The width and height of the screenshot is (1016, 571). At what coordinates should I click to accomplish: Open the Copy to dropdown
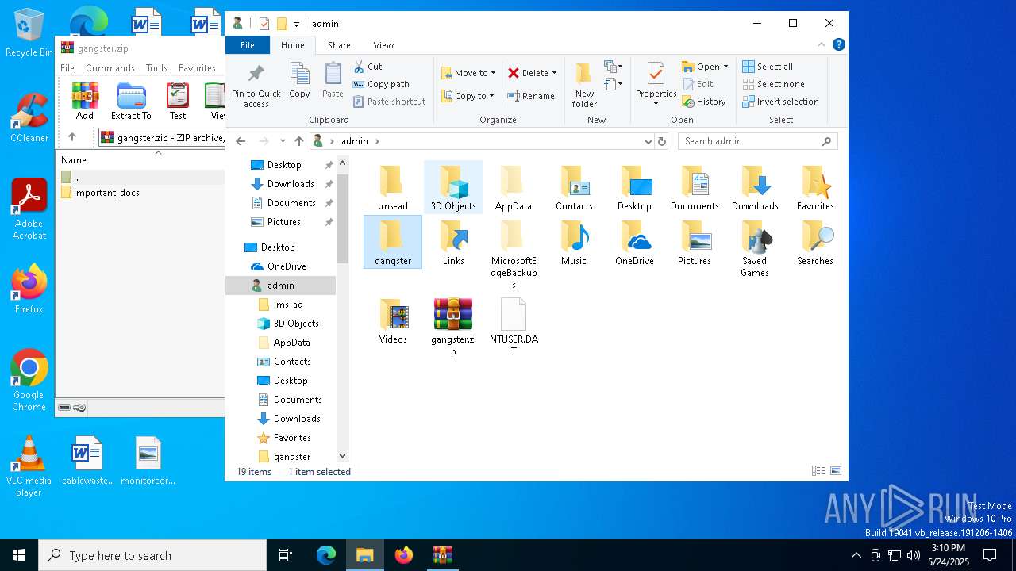click(x=468, y=96)
